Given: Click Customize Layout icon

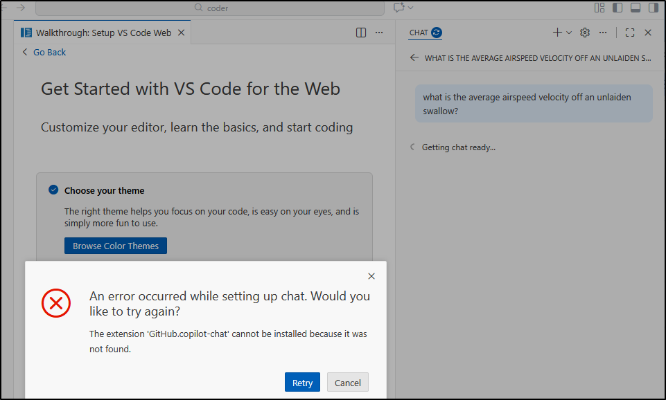Looking at the screenshot, I should [599, 8].
